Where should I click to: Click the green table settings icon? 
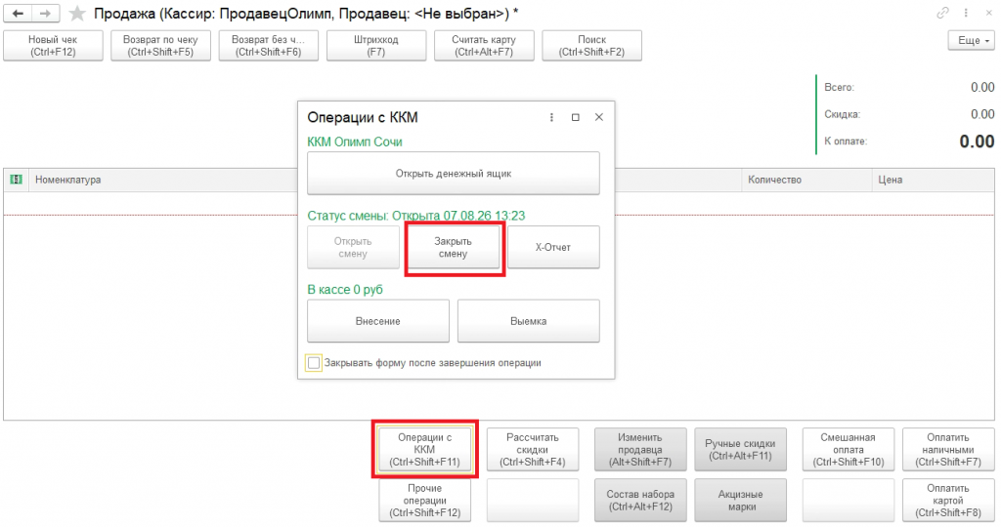pos(16,180)
